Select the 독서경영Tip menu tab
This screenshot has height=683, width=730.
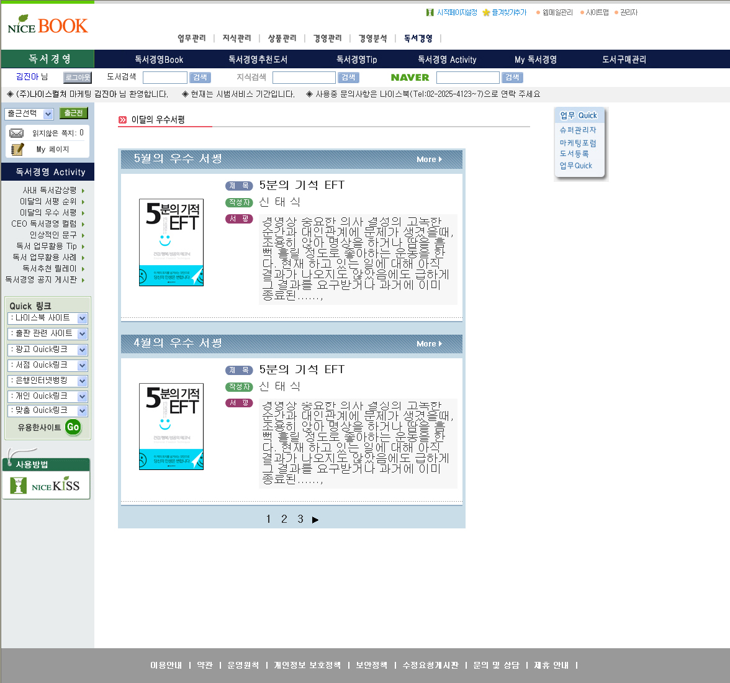(x=356, y=60)
